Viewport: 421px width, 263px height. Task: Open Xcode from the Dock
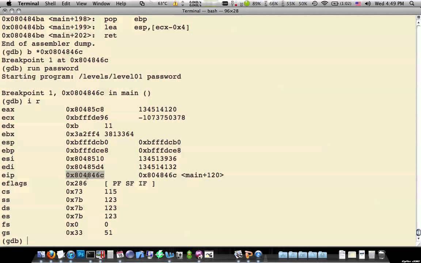(x=140, y=254)
